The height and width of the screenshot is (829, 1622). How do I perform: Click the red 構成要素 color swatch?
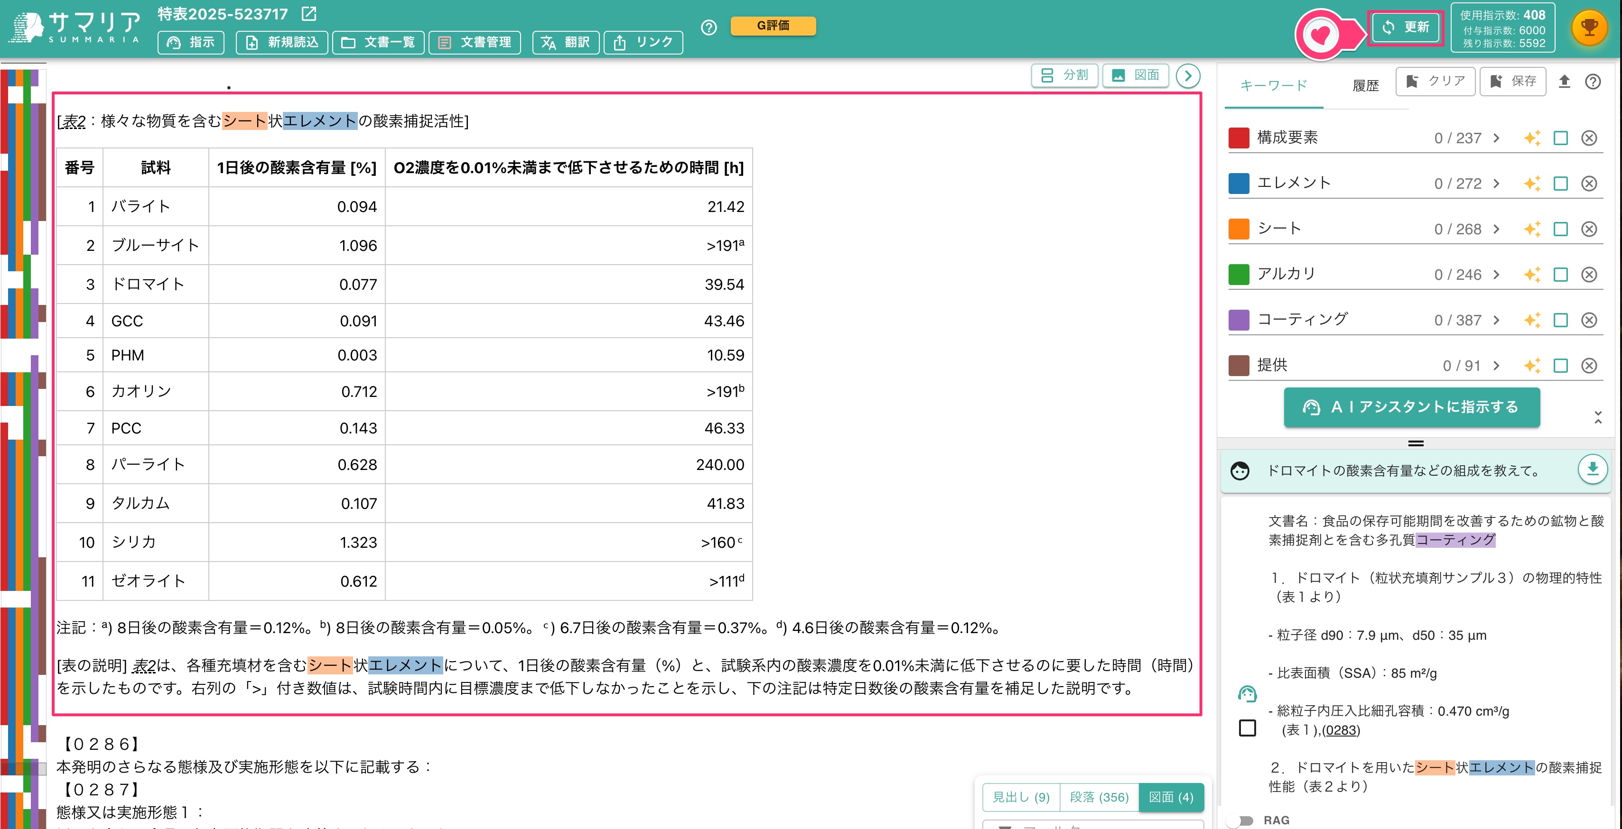tap(1239, 138)
